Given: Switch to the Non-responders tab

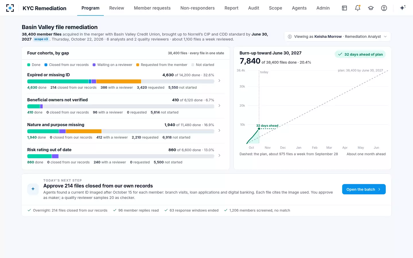Looking at the screenshot, I should (x=197, y=8).
